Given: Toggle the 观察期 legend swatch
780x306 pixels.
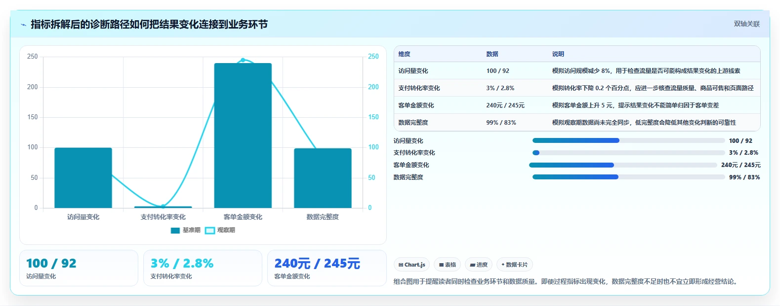Looking at the screenshot, I should pyautogui.click(x=210, y=230).
